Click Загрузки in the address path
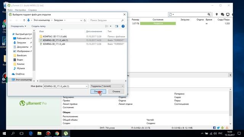Viewport: 244px width, 137px height. (58, 20)
